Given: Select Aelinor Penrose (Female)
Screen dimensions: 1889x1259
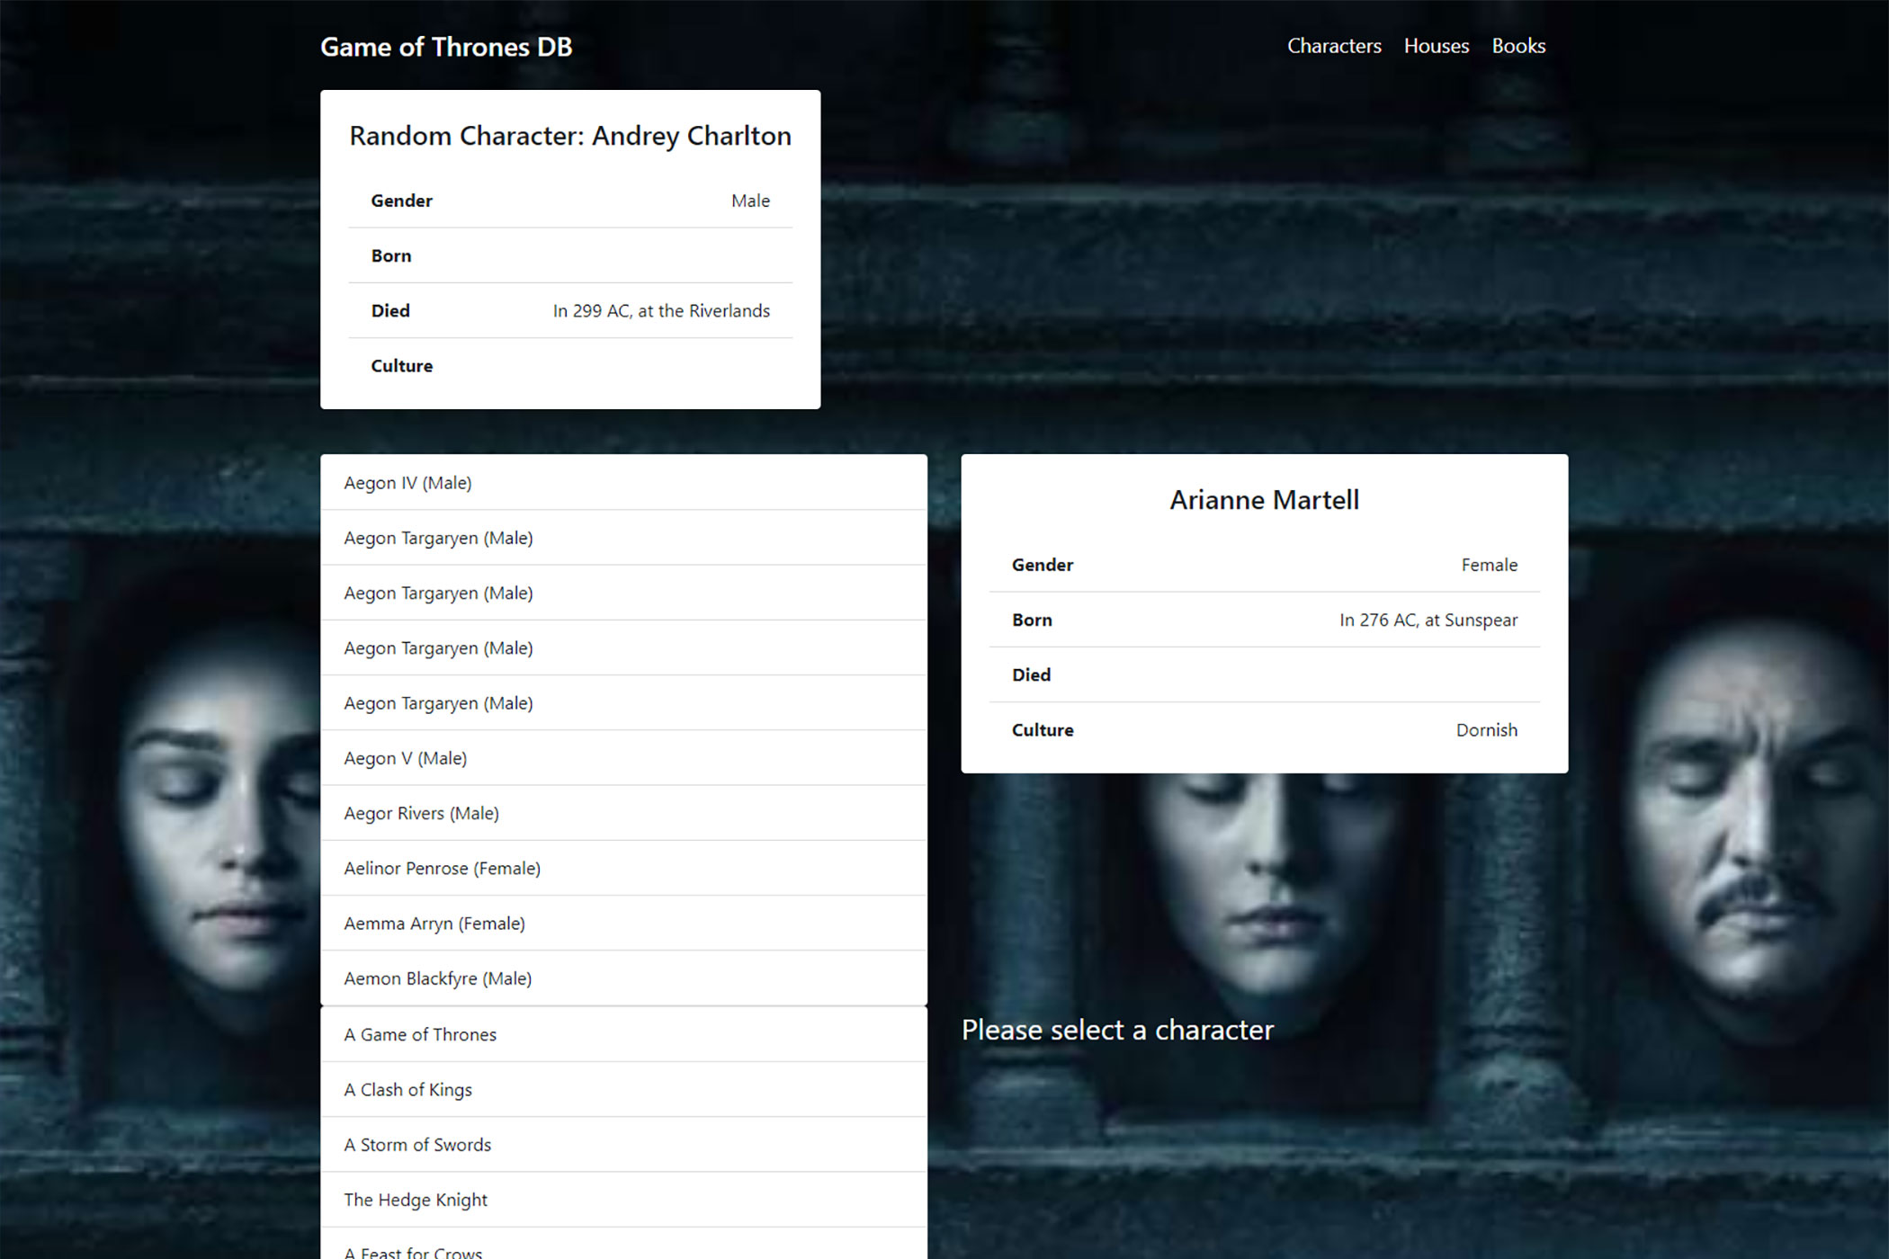Looking at the screenshot, I should point(623,868).
